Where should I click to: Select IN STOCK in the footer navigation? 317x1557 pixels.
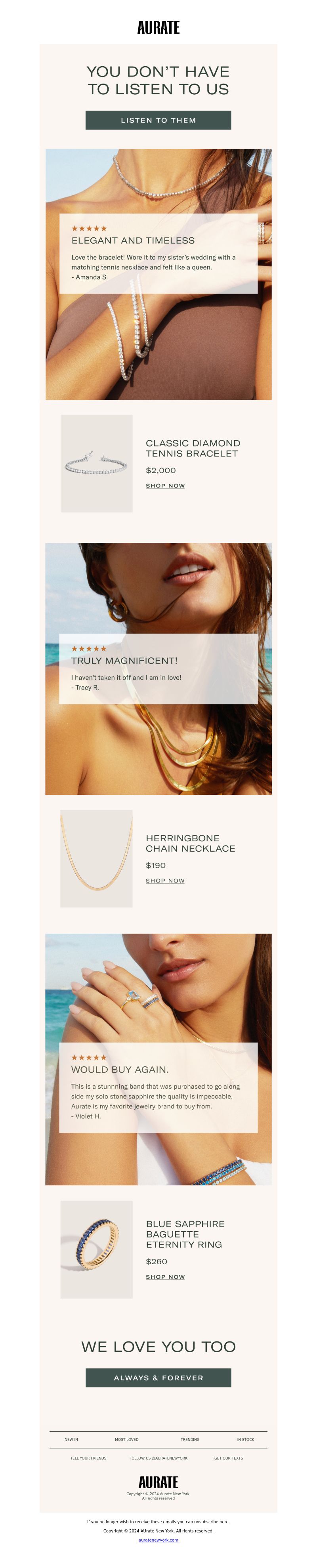pyautogui.click(x=246, y=1439)
